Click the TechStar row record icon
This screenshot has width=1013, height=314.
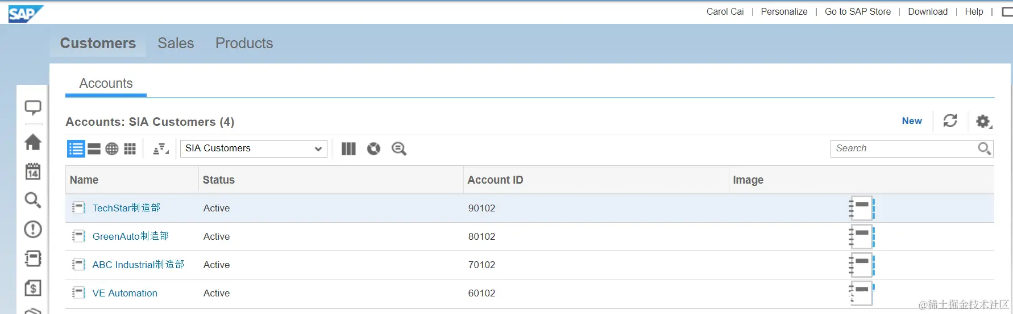coord(78,208)
